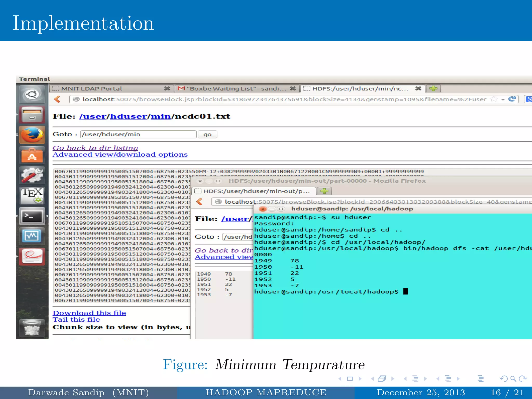532x399 pixels.
Task: Open the Trash in the launcher
Action: pos(32,328)
